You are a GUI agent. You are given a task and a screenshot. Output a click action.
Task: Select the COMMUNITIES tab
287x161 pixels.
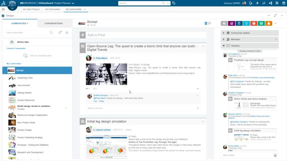click(x=20, y=23)
